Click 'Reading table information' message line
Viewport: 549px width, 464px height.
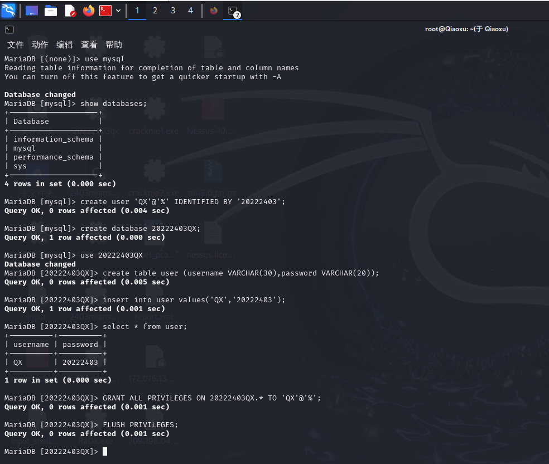coord(152,68)
